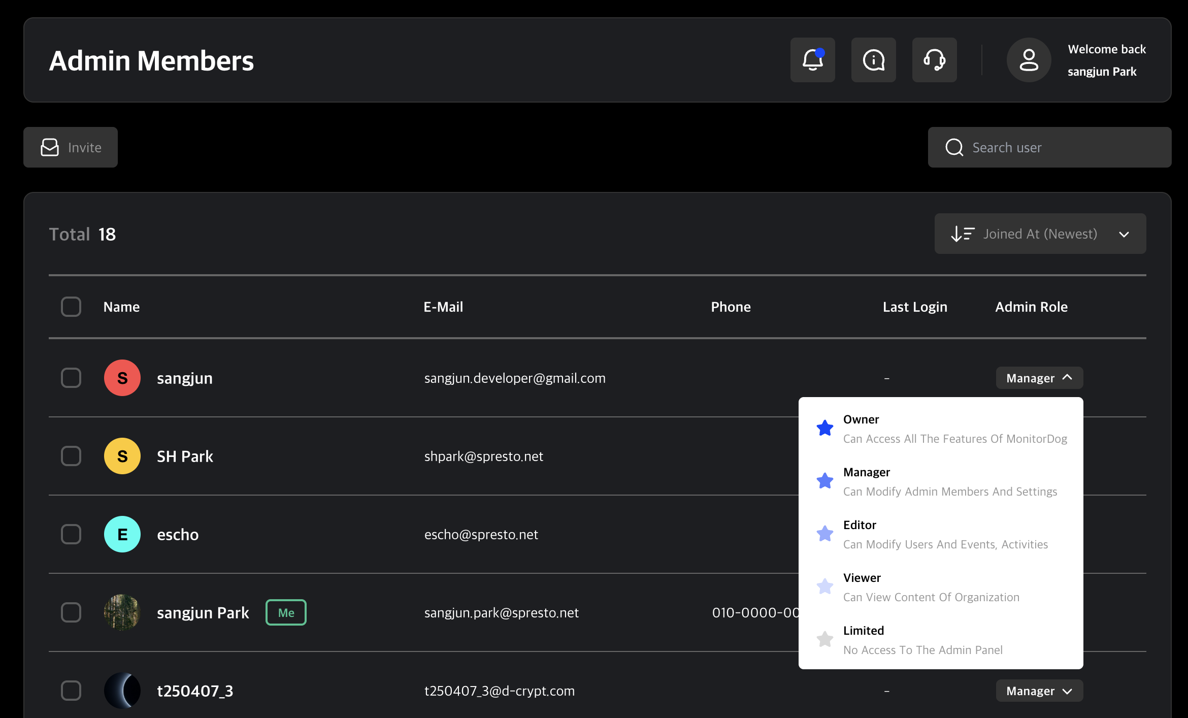
Task: Check the select-all checkbox in the header row
Action: click(x=71, y=306)
